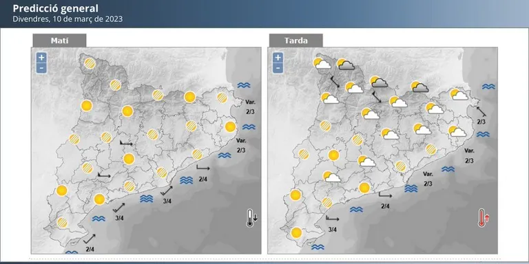Click the date 'Divendres, 10 de març de 2023'
The width and height of the screenshot is (529, 264).
pos(68,19)
